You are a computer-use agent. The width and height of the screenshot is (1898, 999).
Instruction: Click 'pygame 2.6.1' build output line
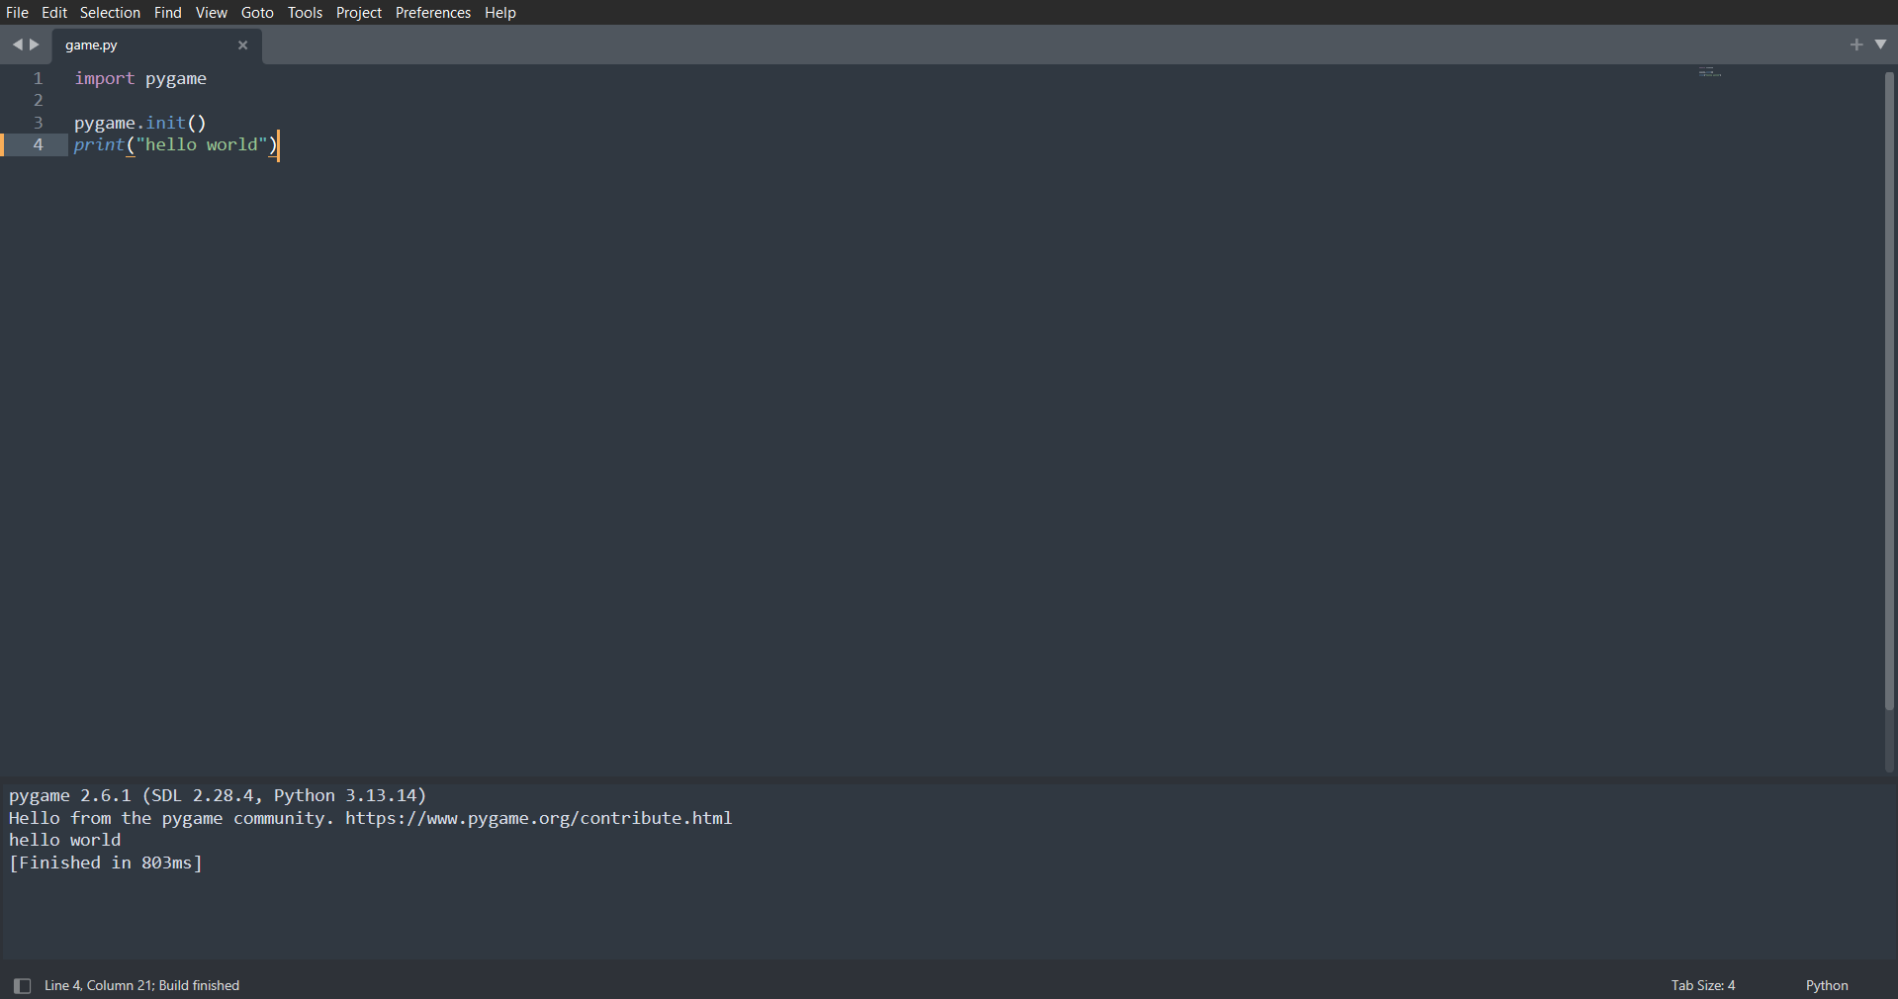point(218,795)
